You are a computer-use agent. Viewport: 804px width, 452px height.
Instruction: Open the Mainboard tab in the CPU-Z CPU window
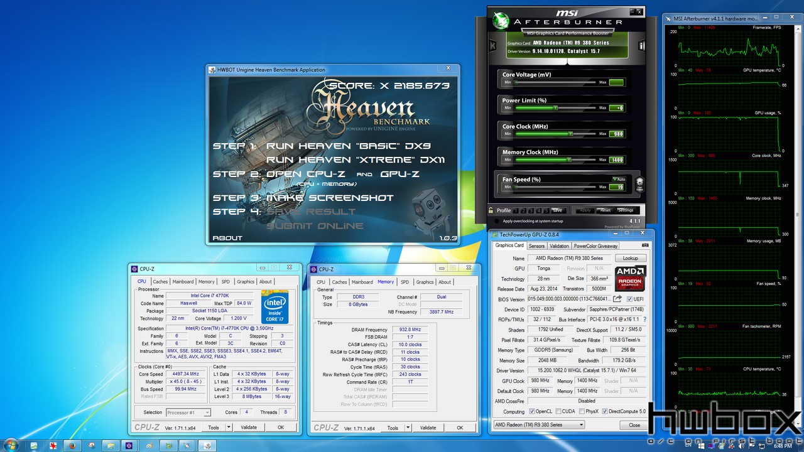click(183, 282)
